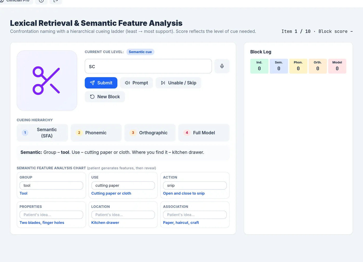The image size is (363, 262).
Task: Click the microphone voice input button
Action: pyautogui.click(x=222, y=66)
